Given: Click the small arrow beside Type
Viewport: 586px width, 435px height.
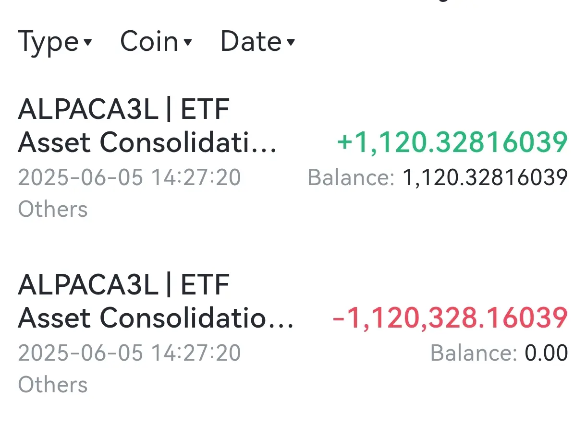Looking at the screenshot, I should click(x=87, y=43).
